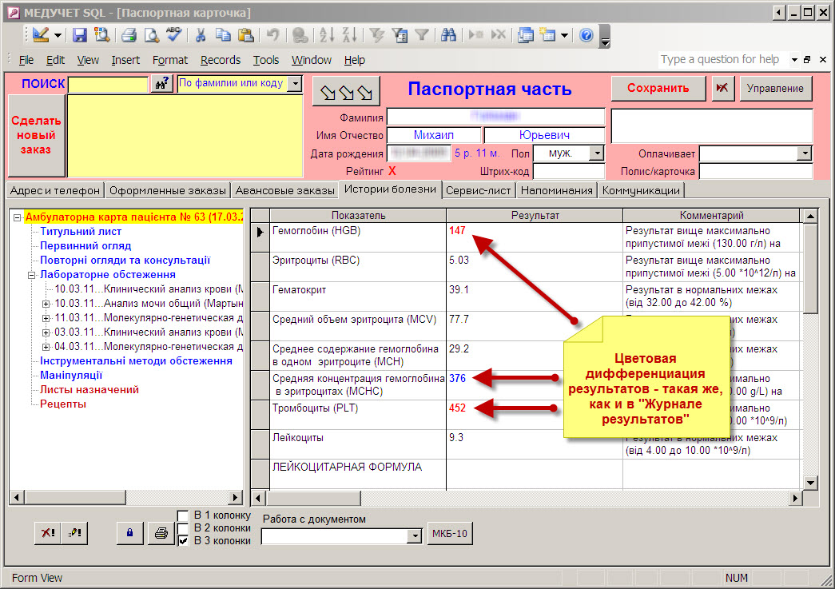This screenshot has width=835, height=589.
Task: Open the Пол gender dropdown
Action: 597,153
